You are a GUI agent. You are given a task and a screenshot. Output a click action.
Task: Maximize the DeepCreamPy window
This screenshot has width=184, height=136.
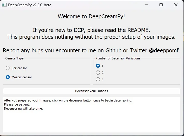click(x=161, y=5)
